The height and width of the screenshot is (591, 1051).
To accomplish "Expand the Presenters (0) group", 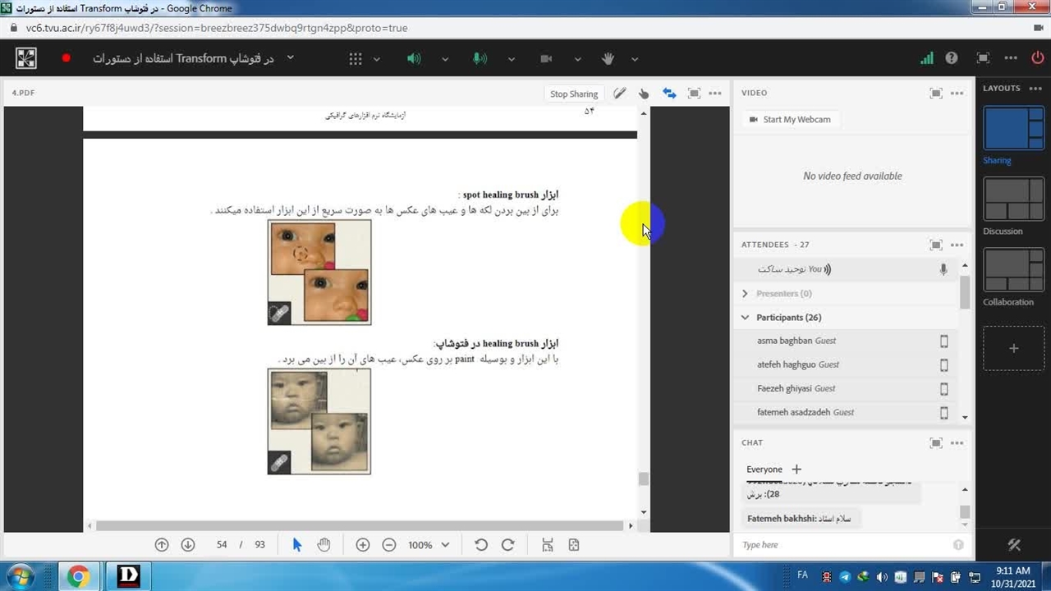I will (746, 294).
